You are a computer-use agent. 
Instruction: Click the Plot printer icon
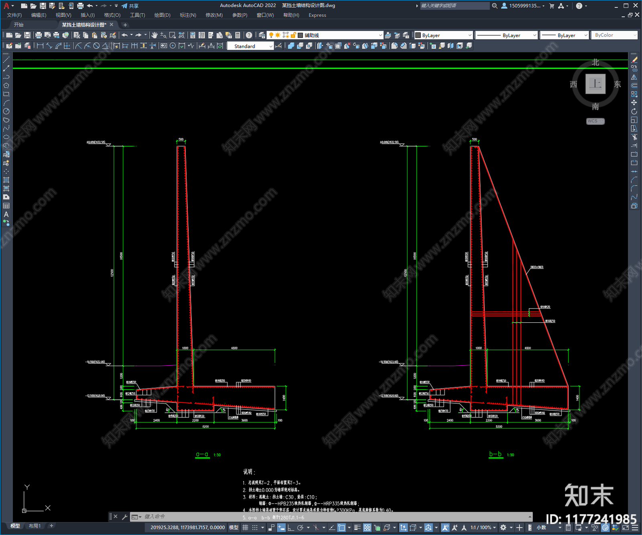39,35
